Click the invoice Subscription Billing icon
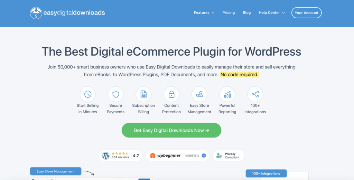Image resolution: width=354 pixels, height=180 pixels. (143, 94)
